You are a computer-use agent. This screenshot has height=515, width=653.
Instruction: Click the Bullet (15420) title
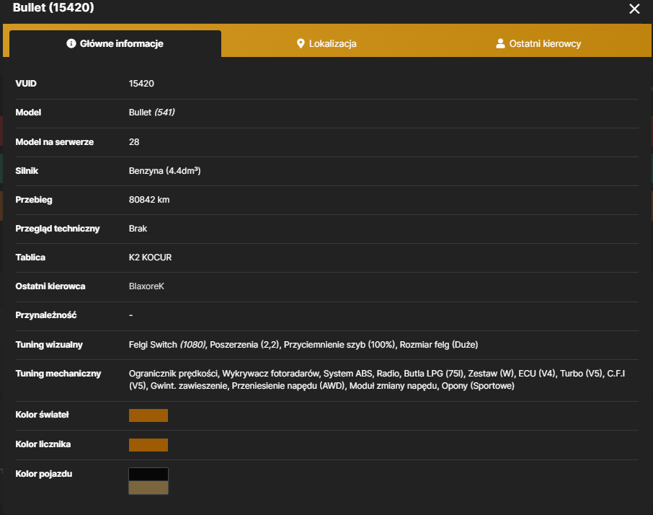coord(53,7)
